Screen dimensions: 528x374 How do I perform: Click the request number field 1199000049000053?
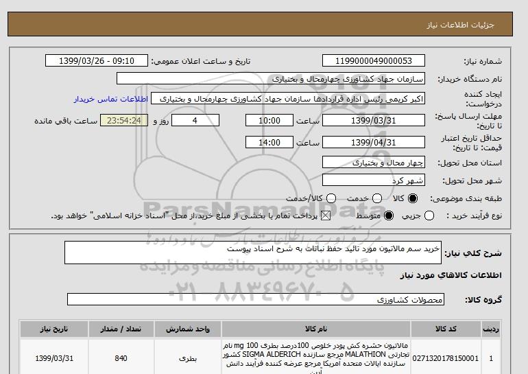tap(374, 60)
